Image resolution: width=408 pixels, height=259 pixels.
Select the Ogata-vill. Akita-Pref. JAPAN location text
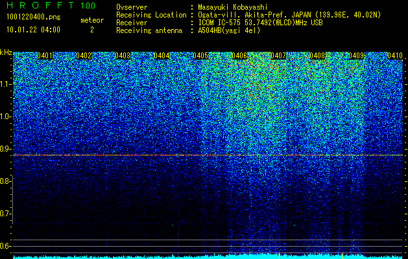pyautogui.click(x=289, y=15)
